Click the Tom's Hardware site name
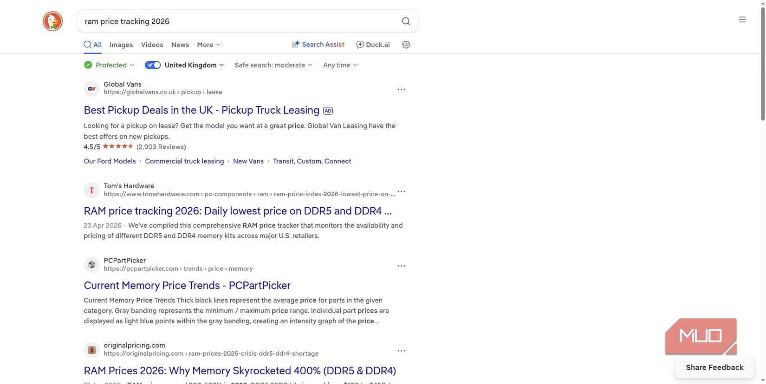766x384 pixels. [x=129, y=186]
